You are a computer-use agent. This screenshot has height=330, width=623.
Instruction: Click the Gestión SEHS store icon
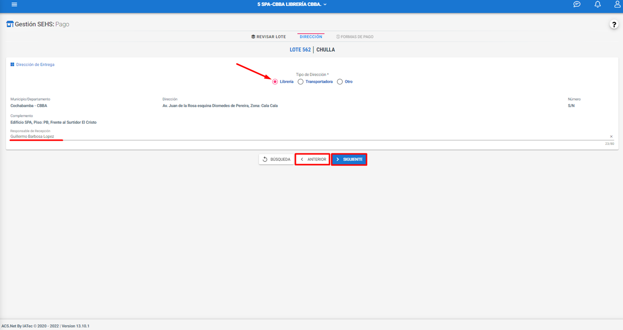pyautogui.click(x=10, y=24)
